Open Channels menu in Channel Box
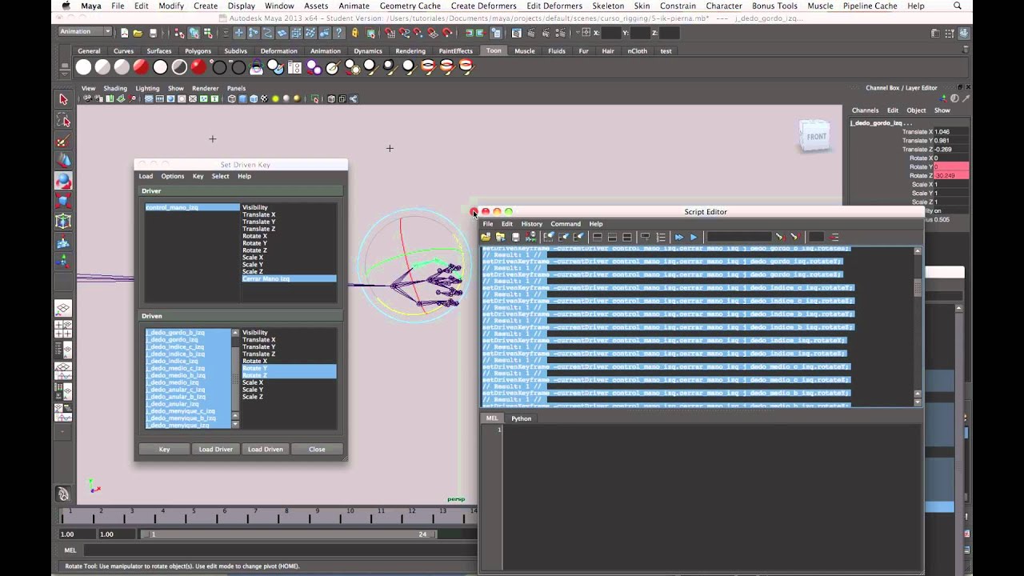Image resolution: width=1024 pixels, height=576 pixels. tap(865, 110)
